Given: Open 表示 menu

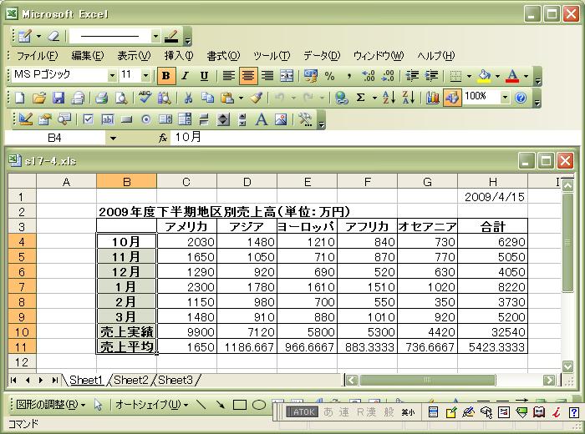Looking at the screenshot, I should point(134,56).
